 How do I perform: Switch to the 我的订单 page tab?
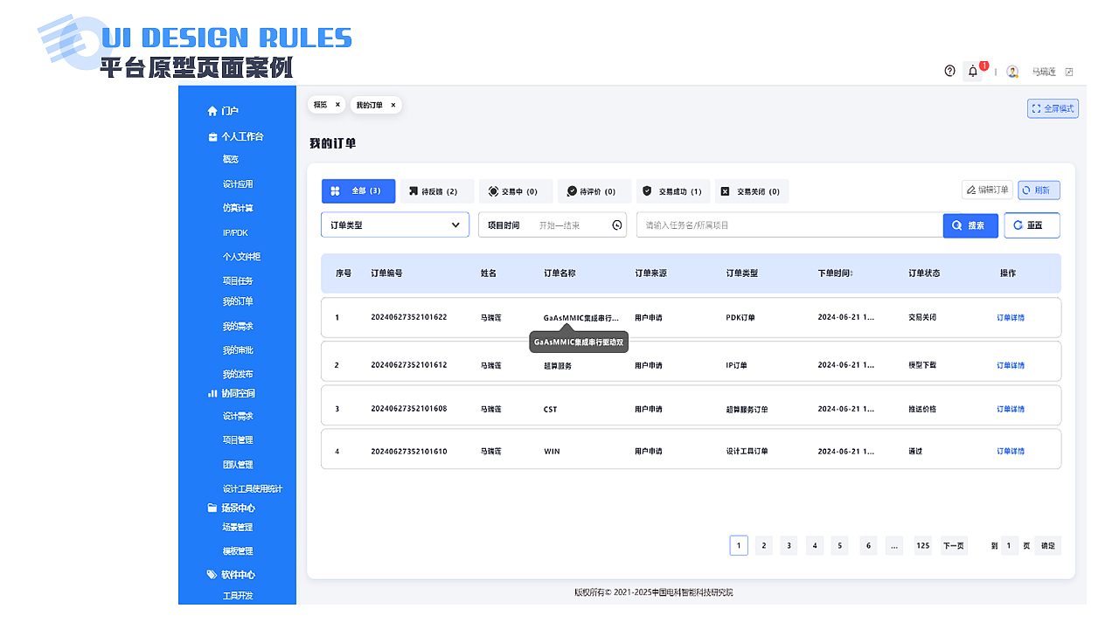(376, 105)
